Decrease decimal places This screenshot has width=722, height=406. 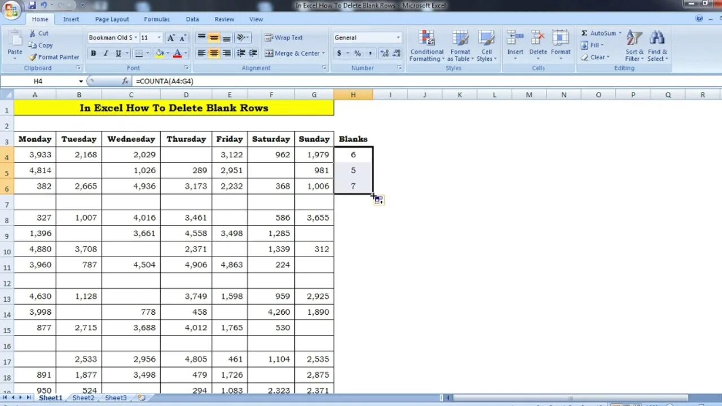pos(397,54)
